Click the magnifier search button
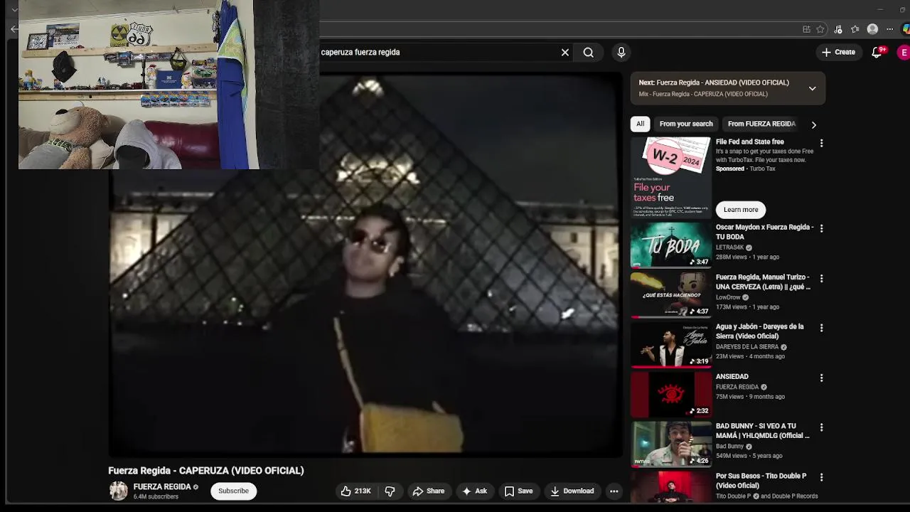This screenshot has height=512, width=910. pyautogui.click(x=589, y=52)
